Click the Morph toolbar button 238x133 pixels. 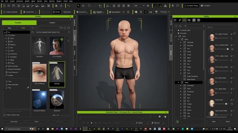[x=67, y=12]
